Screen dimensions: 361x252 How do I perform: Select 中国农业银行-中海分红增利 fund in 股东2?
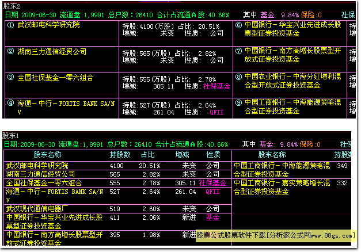coord(292,81)
